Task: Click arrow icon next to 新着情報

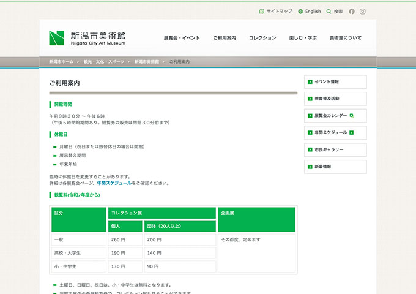Action: tap(310, 167)
